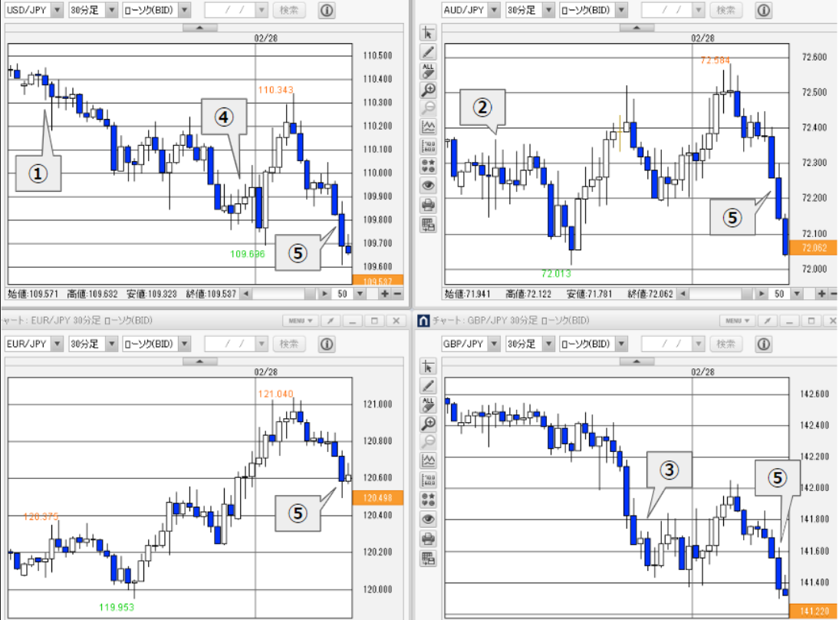Click the date input field in EUR/JPY chart
Screen dimensions: 839x620
(x=236, y=344)
